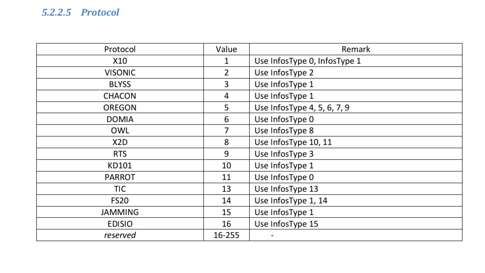
Task: Click the X2D remark InfosType 10, 11
Action: tap(356, 142)
